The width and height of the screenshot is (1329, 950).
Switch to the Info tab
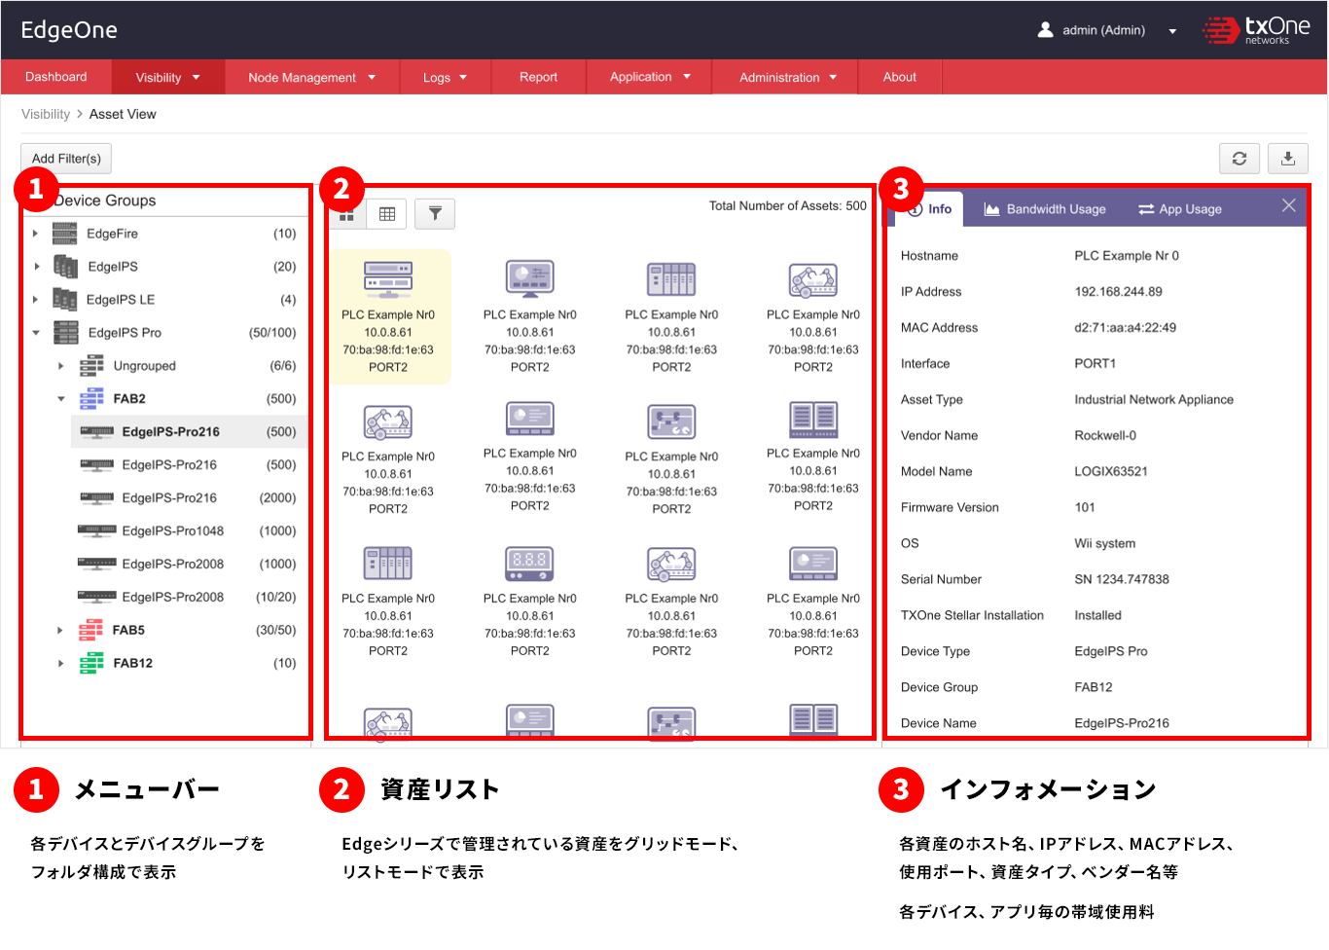click(929, 209)
